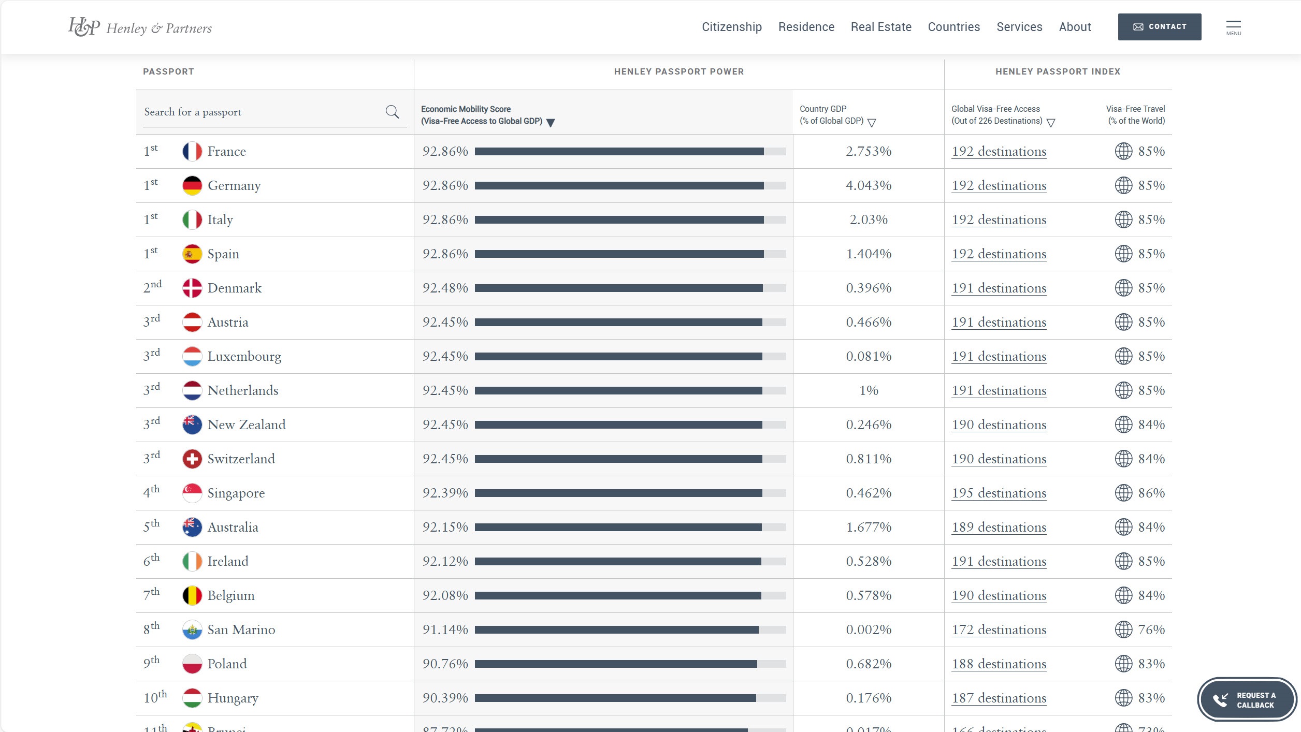Click the New Zealand flag icon
The width and height of the screenshot is (1301, 732).
click(x=192, y=424)
